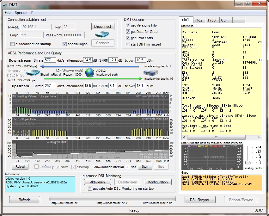Open the Special menu
The width and height of the screenshot is (269, 216).
[x=21, y=13]
